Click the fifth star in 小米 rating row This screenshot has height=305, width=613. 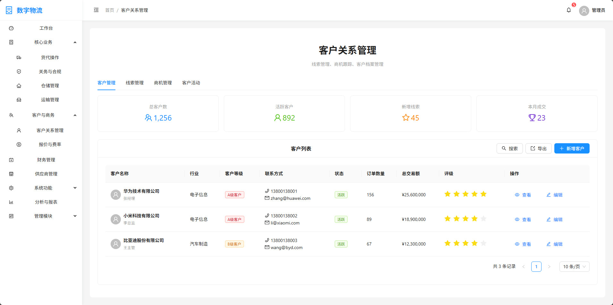click(483, 218)
